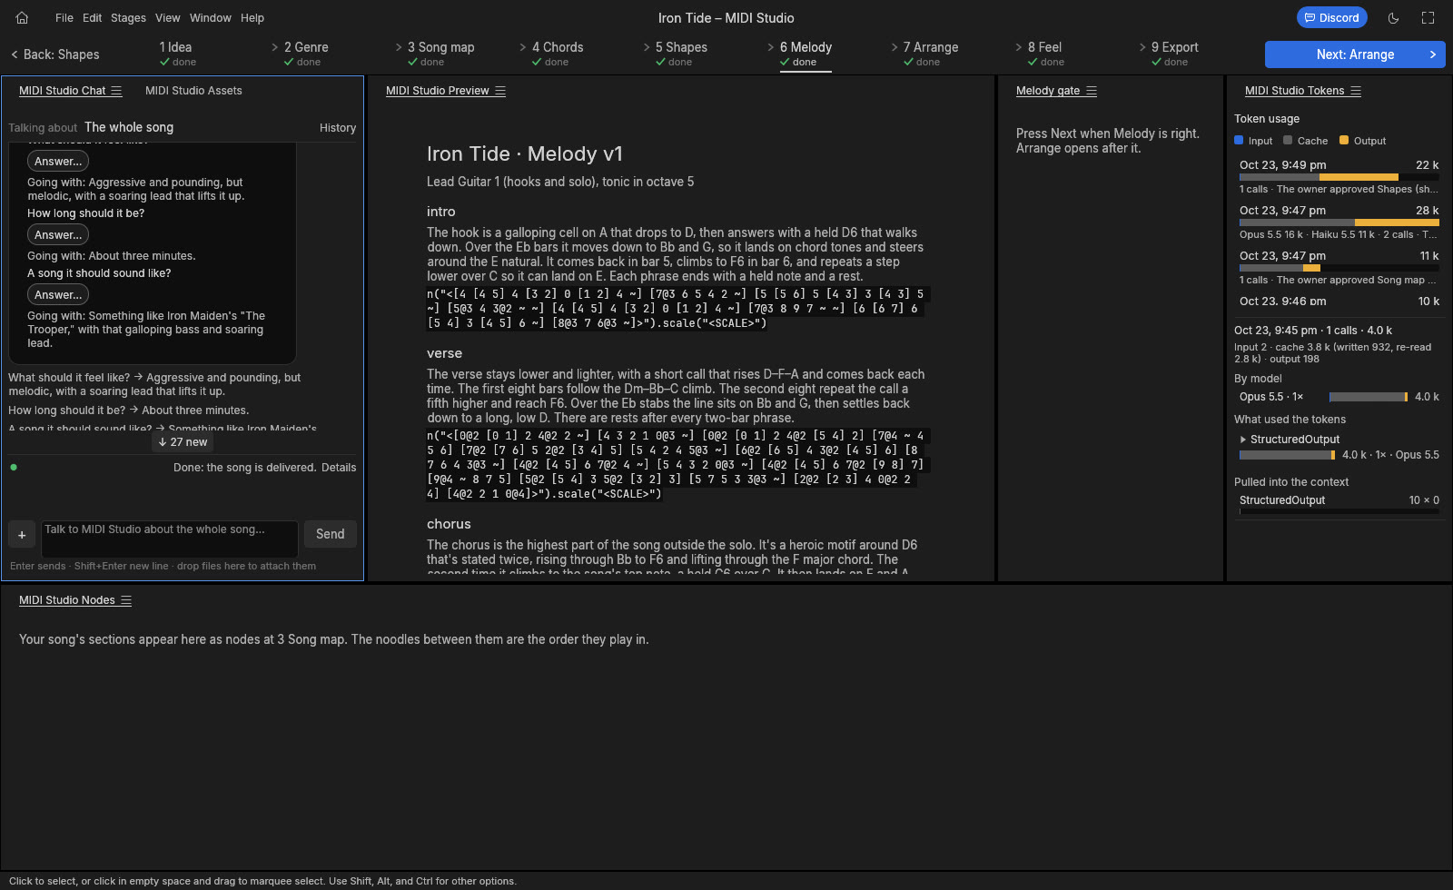Click Answer button under feel question
The width and height of the screenshot is (1453, 890).
click(x=58, y=162)
